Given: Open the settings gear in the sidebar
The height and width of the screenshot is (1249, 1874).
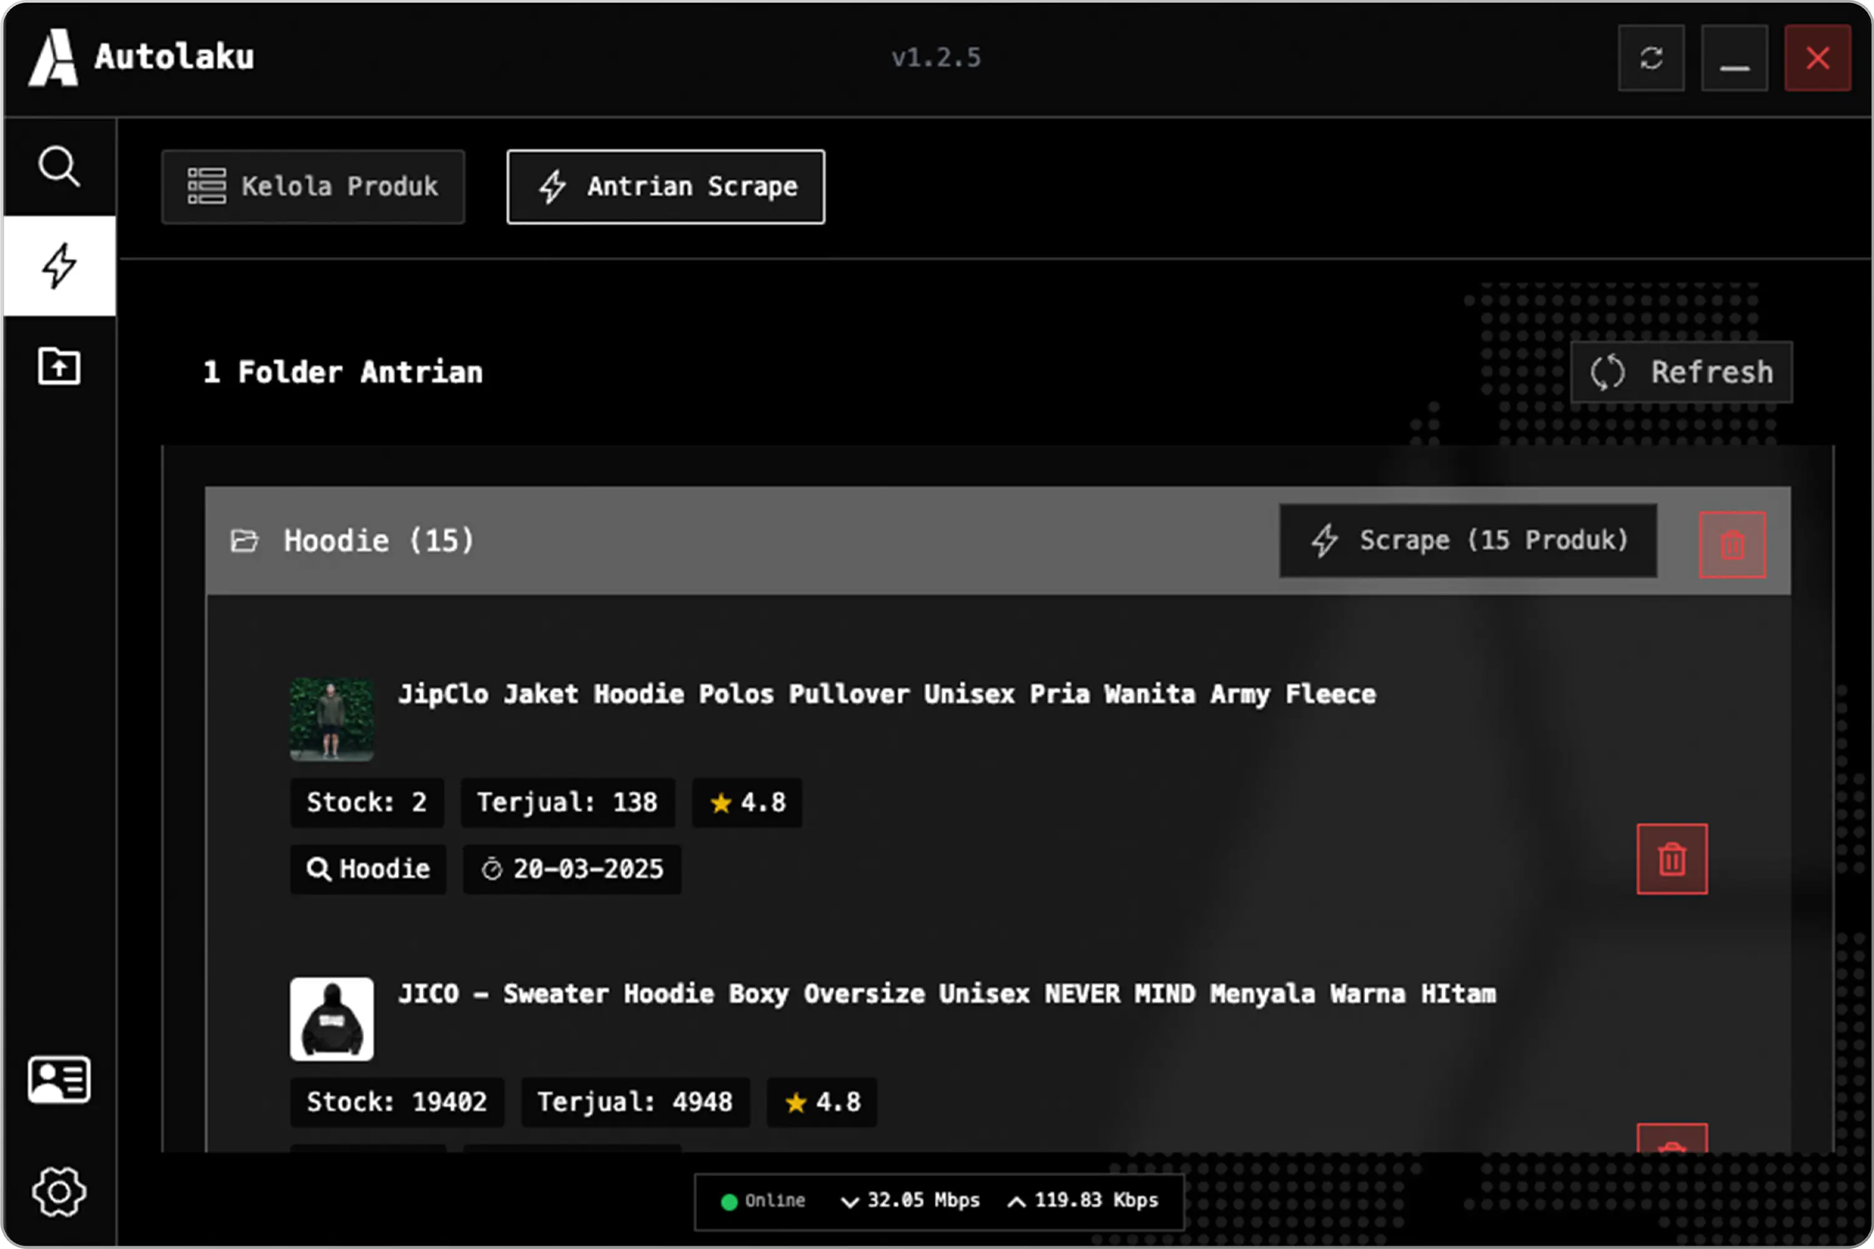Looking at the screenshot, I should 59,1192.
